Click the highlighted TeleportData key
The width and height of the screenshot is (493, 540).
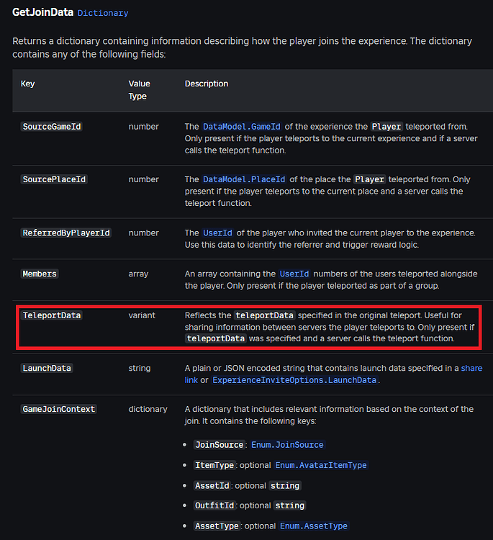pos(52,315)
